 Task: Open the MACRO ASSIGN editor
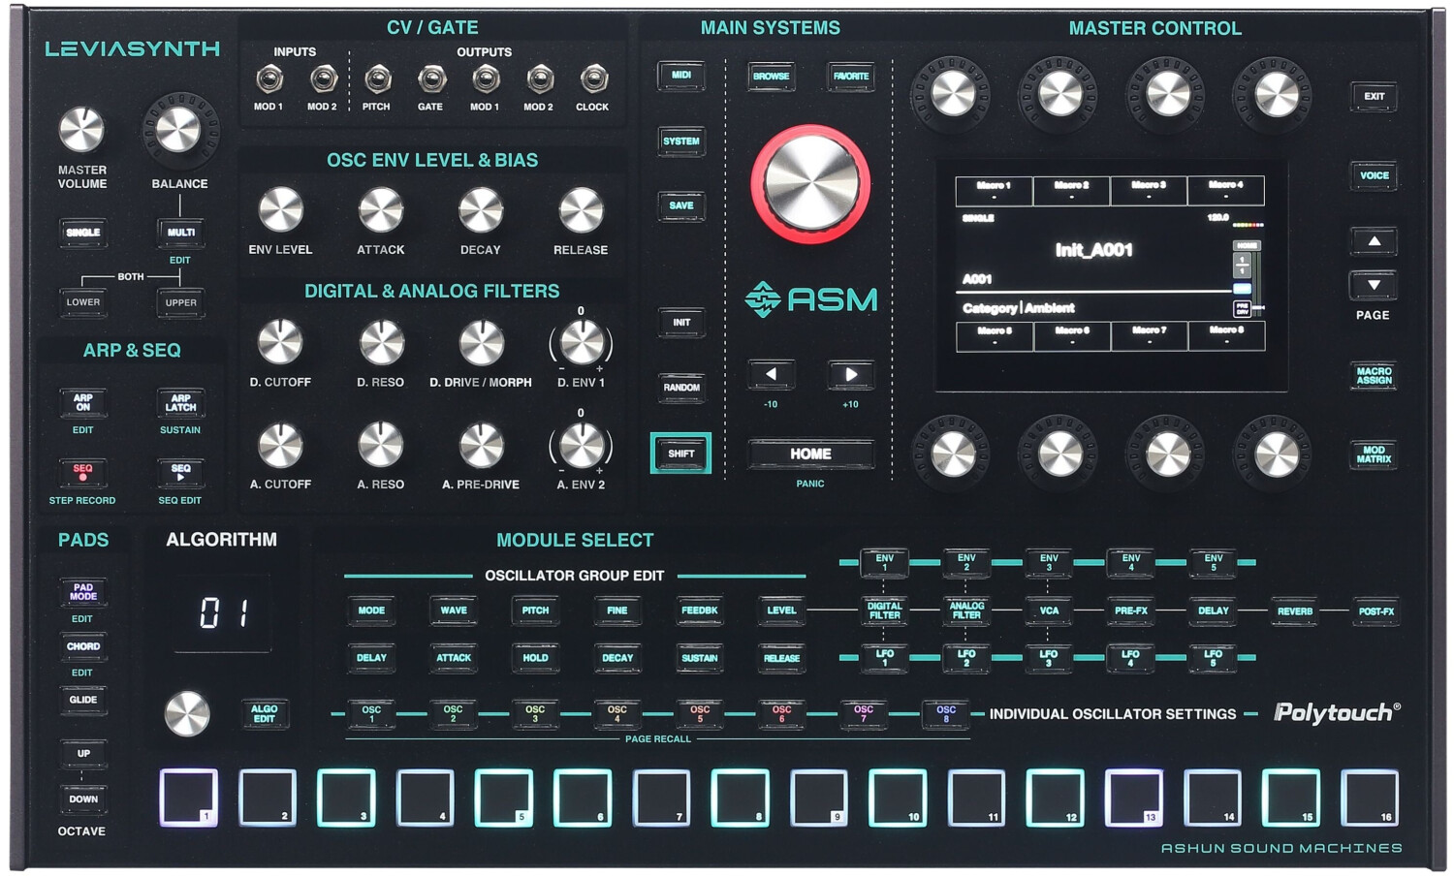(1374, 377)
